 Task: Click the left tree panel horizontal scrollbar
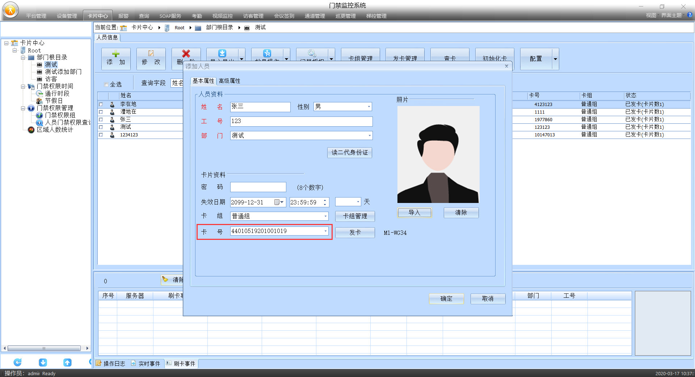click(44, 348)
